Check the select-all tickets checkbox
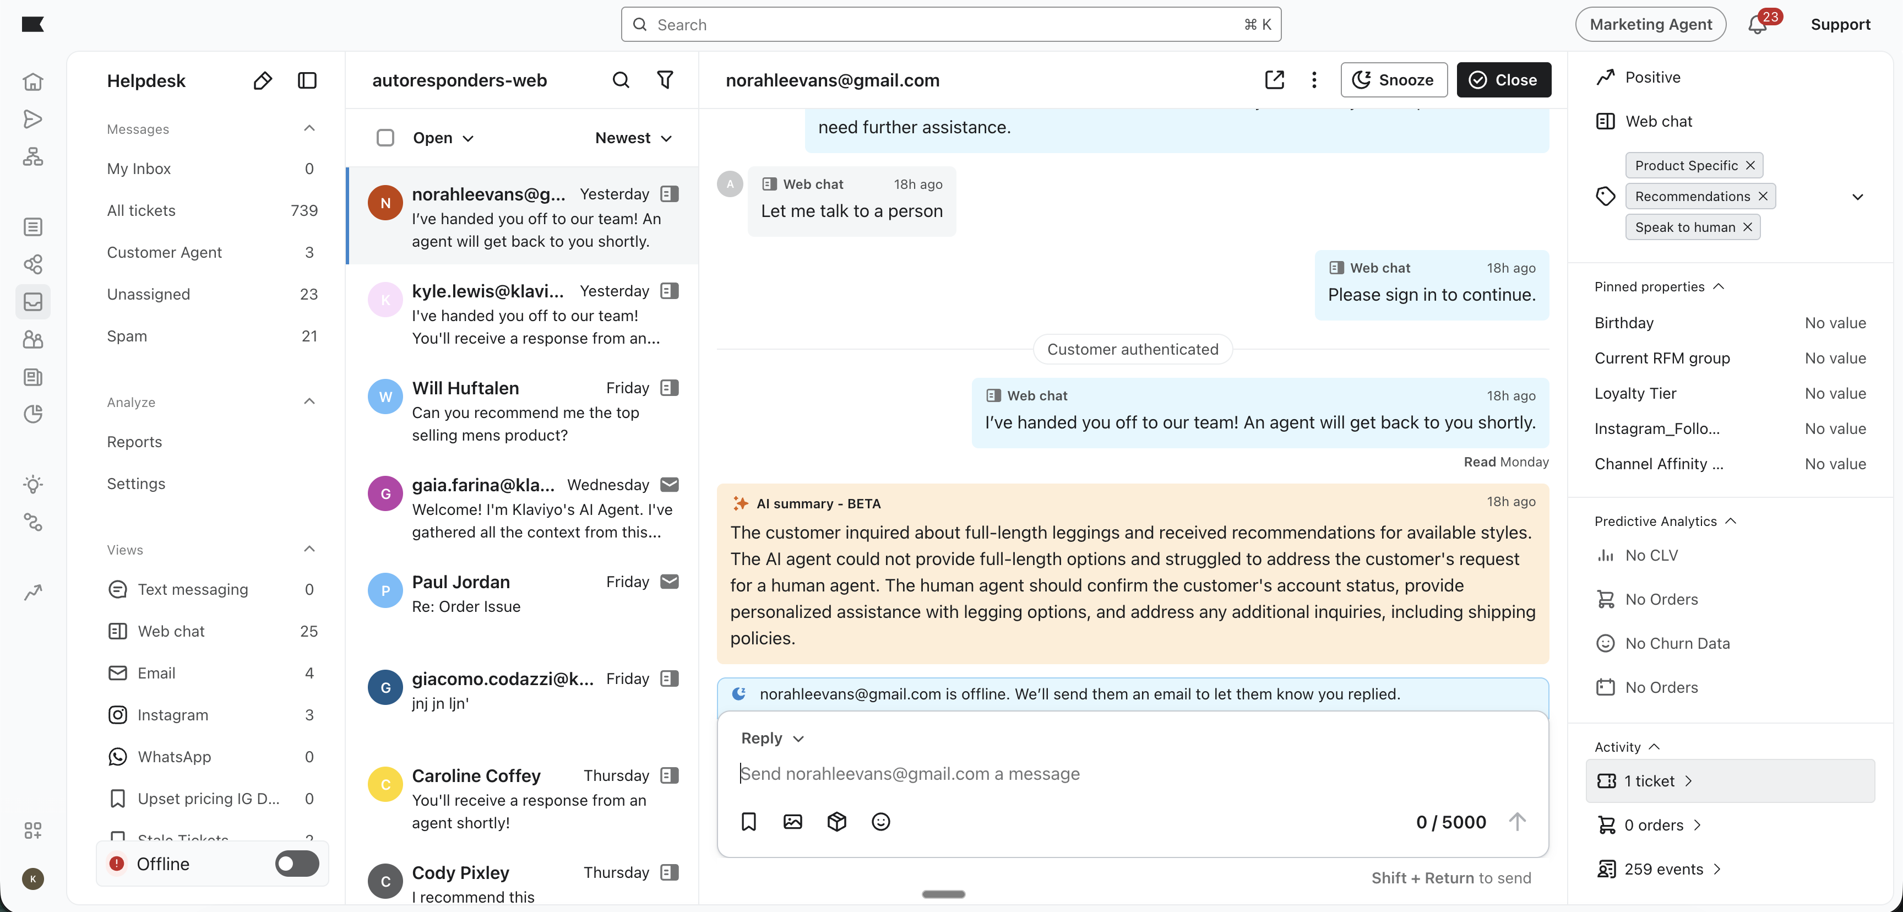Image resolution: width=1903 pixels, height=912 pixels. (385, 138)
